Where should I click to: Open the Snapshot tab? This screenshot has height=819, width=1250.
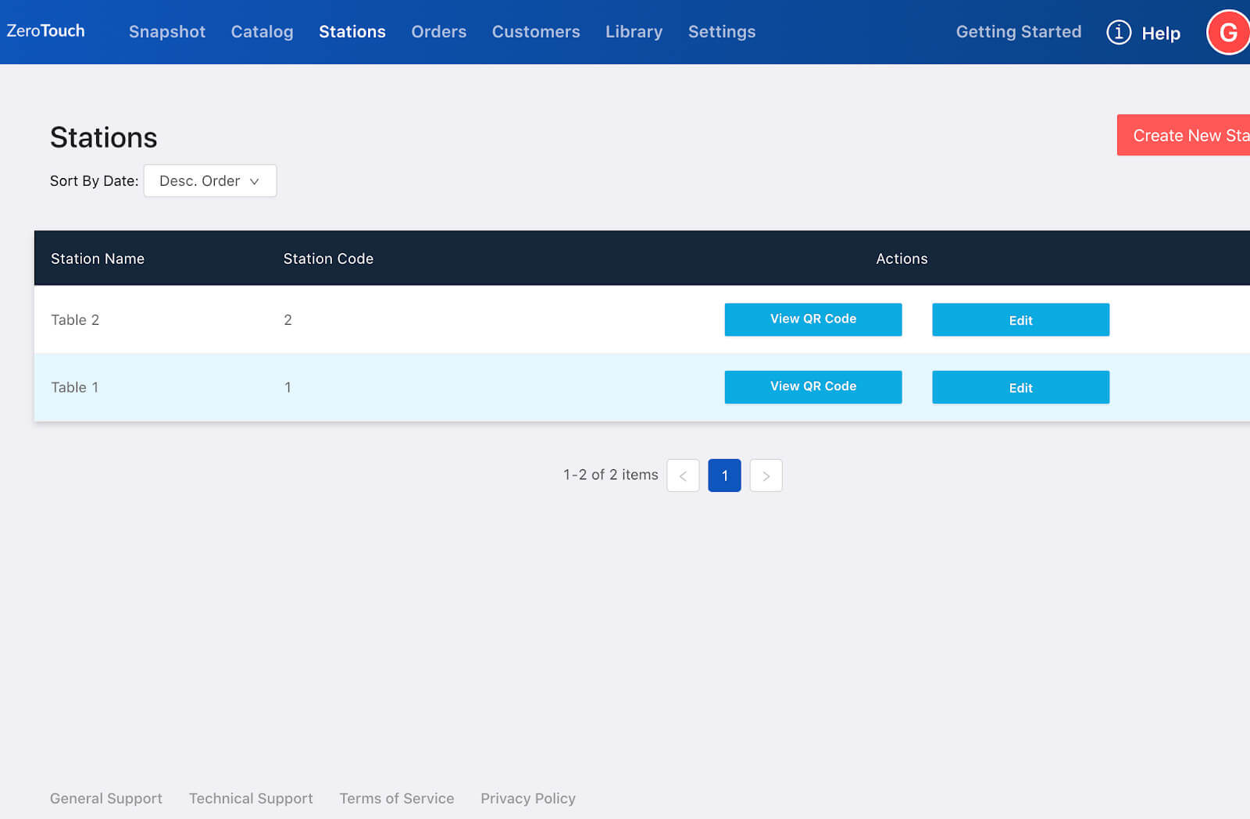[x=167, y=32]
